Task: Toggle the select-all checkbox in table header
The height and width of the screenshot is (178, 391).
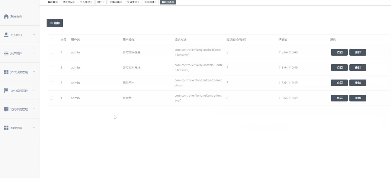Action: (x=51, y=40)
